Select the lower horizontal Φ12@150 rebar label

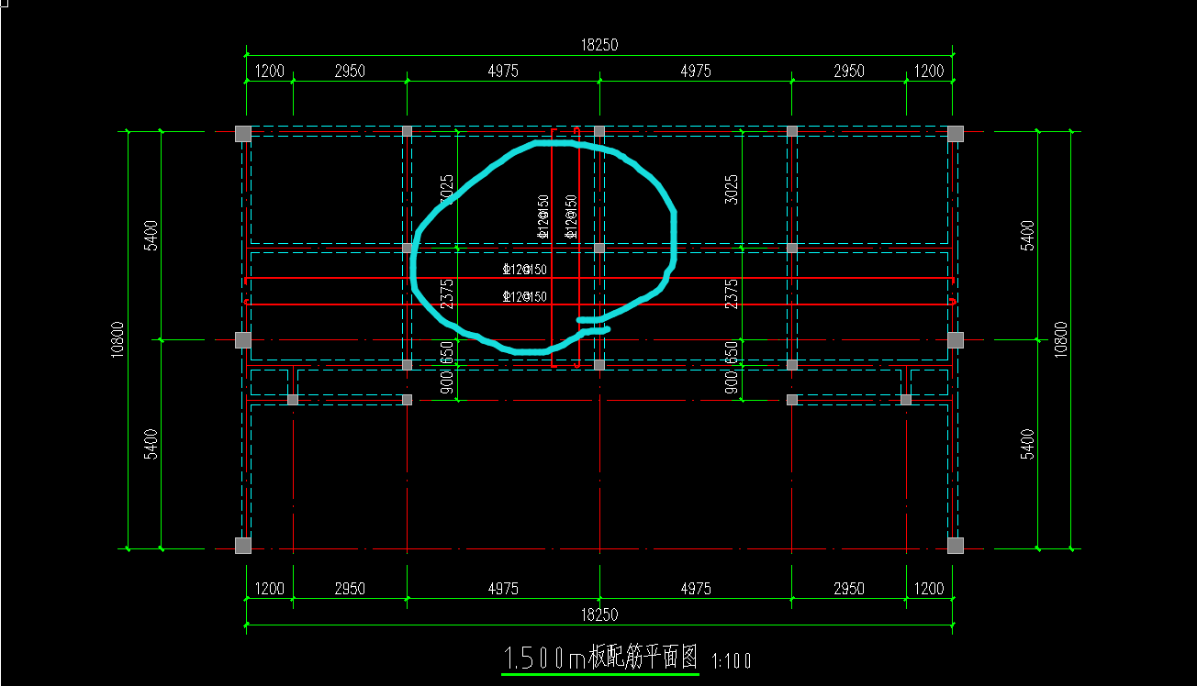[x=524, y=296]
